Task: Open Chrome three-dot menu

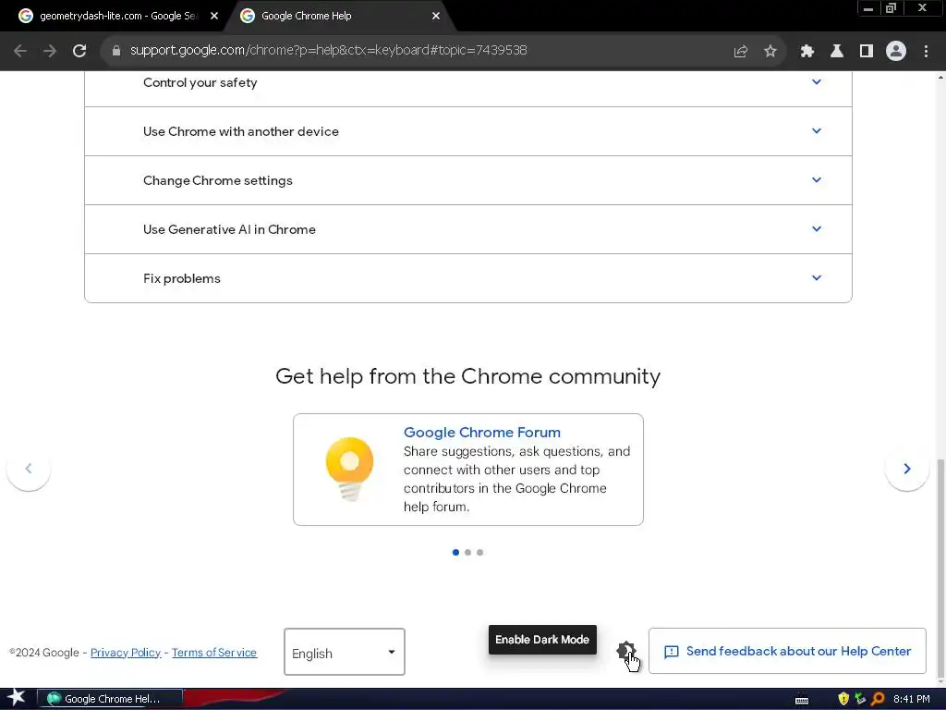Action: point(926,51)
